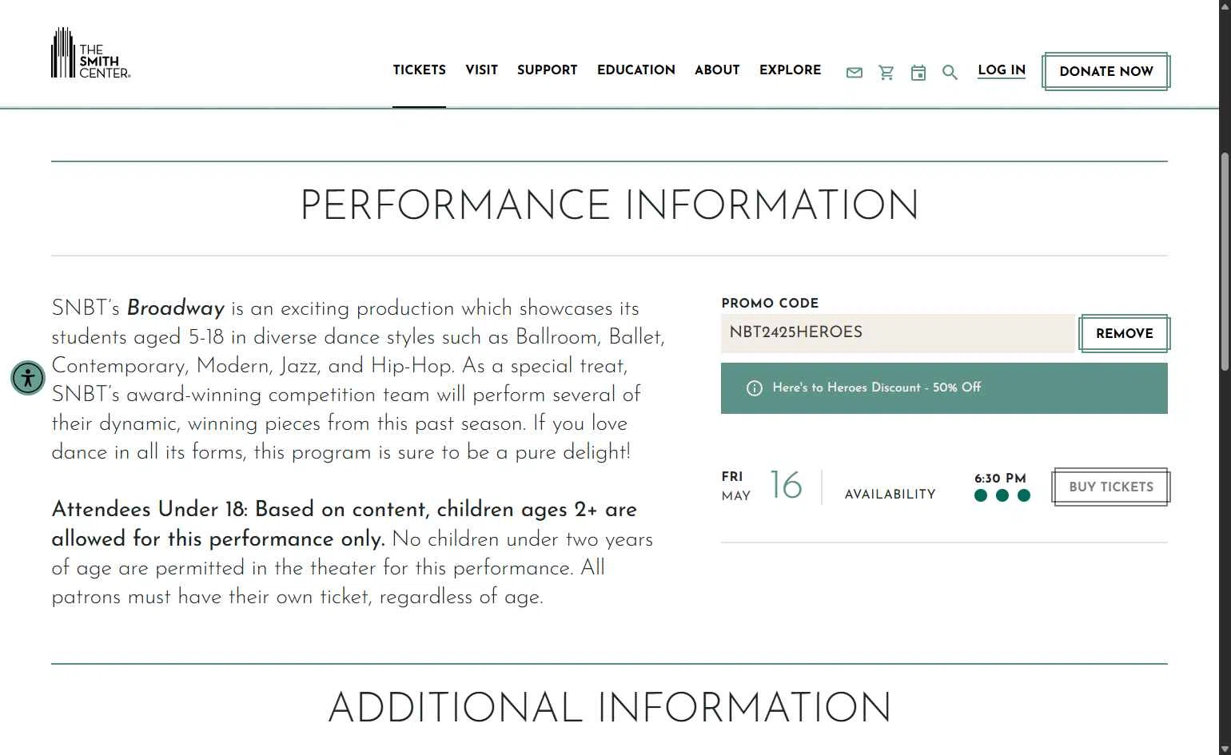Image resolution: width=1231 pixels, height=755 pixels.
Task: Open the Visit menu
Action: tap(481, 70)
